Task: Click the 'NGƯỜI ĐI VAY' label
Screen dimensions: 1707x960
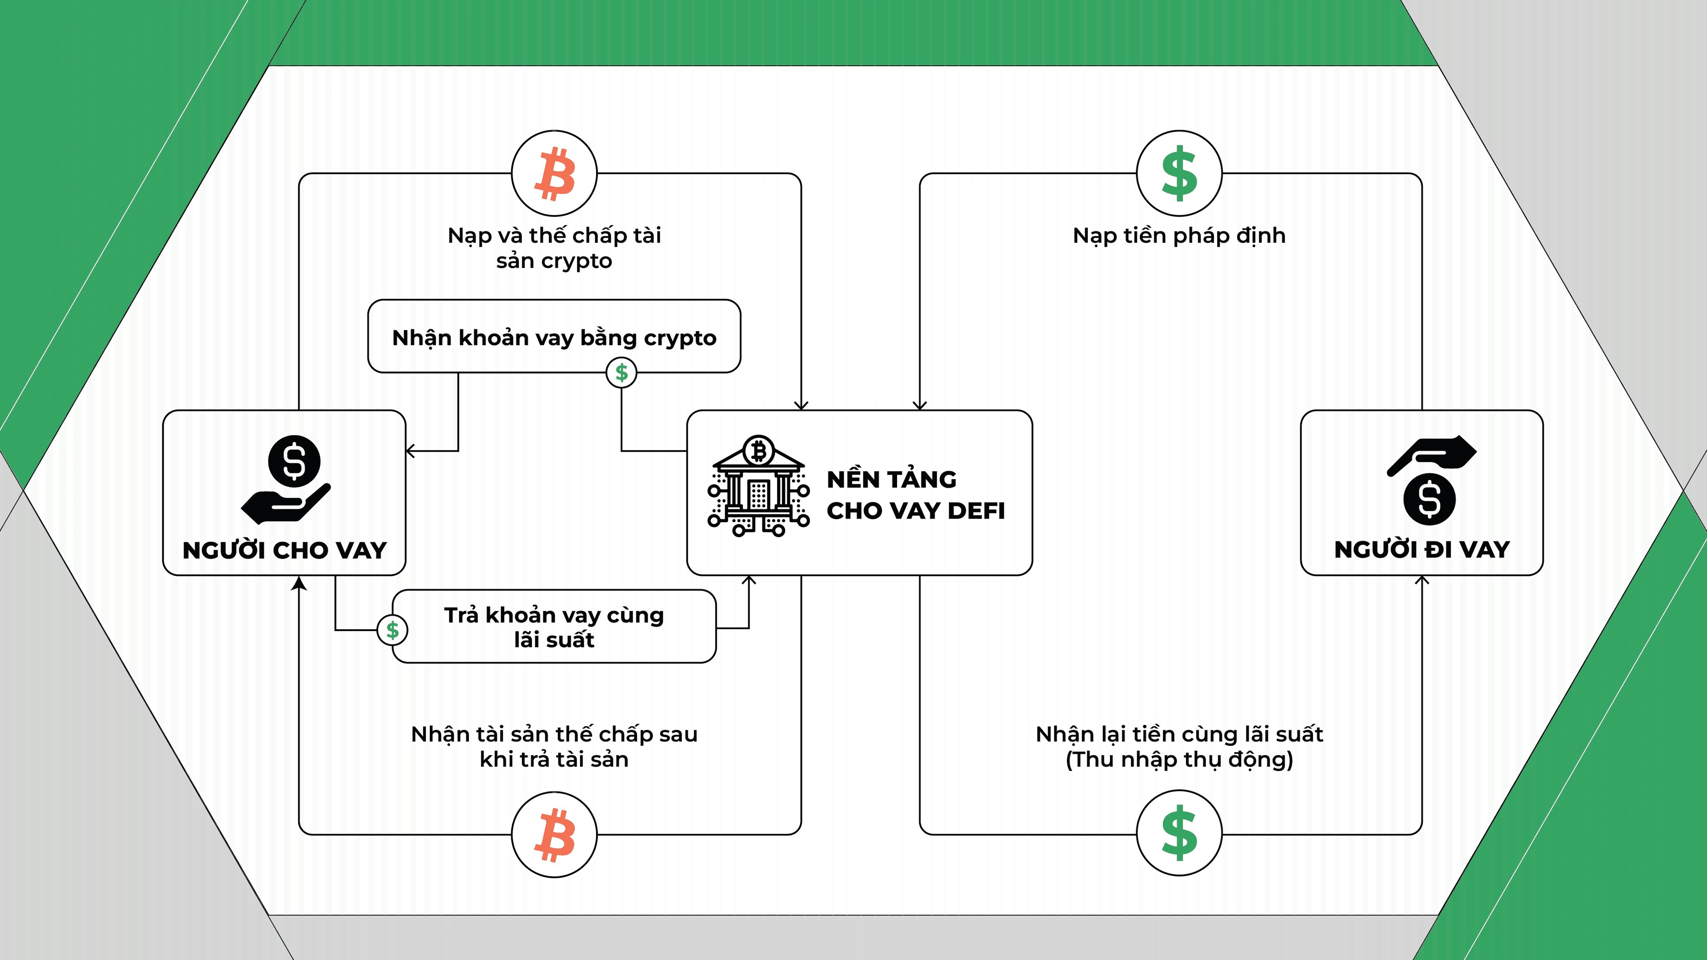Action: tap(1422, 549)
